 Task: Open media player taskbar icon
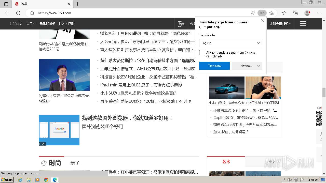coord(37,180)
